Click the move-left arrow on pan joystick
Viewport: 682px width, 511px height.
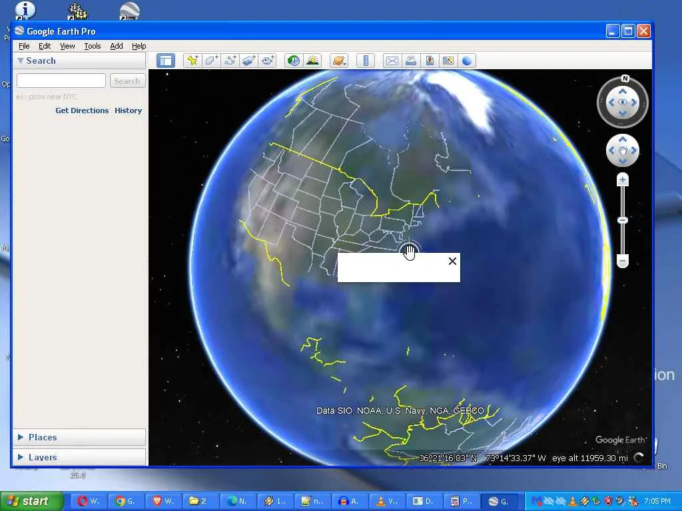(611, 150)
